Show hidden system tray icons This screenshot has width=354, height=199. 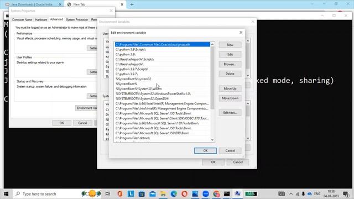291,194
